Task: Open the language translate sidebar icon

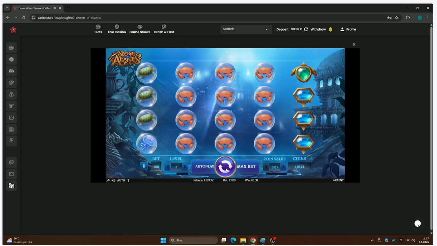Action: [x=11, y=186]
